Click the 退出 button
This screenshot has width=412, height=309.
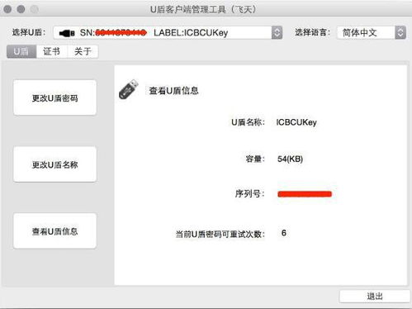(x=375, y=297)
